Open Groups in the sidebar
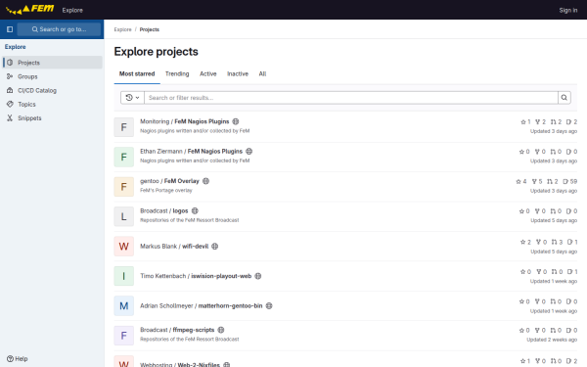This screenshot has width=587, height=367. point(53,76)
